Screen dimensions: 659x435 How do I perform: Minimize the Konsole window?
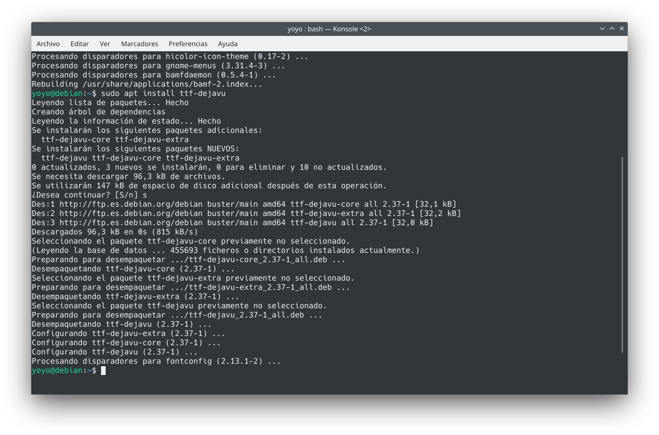603,29
